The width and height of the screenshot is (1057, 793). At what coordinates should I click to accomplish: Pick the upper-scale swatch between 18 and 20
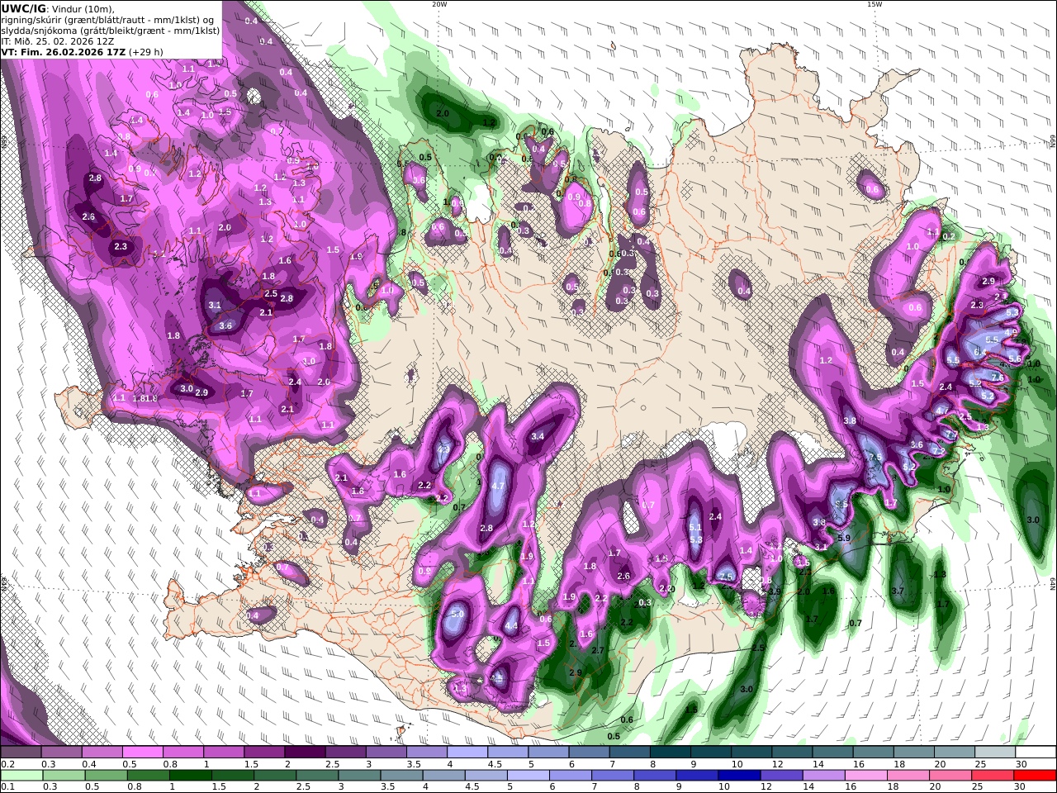tap(913, 753)
